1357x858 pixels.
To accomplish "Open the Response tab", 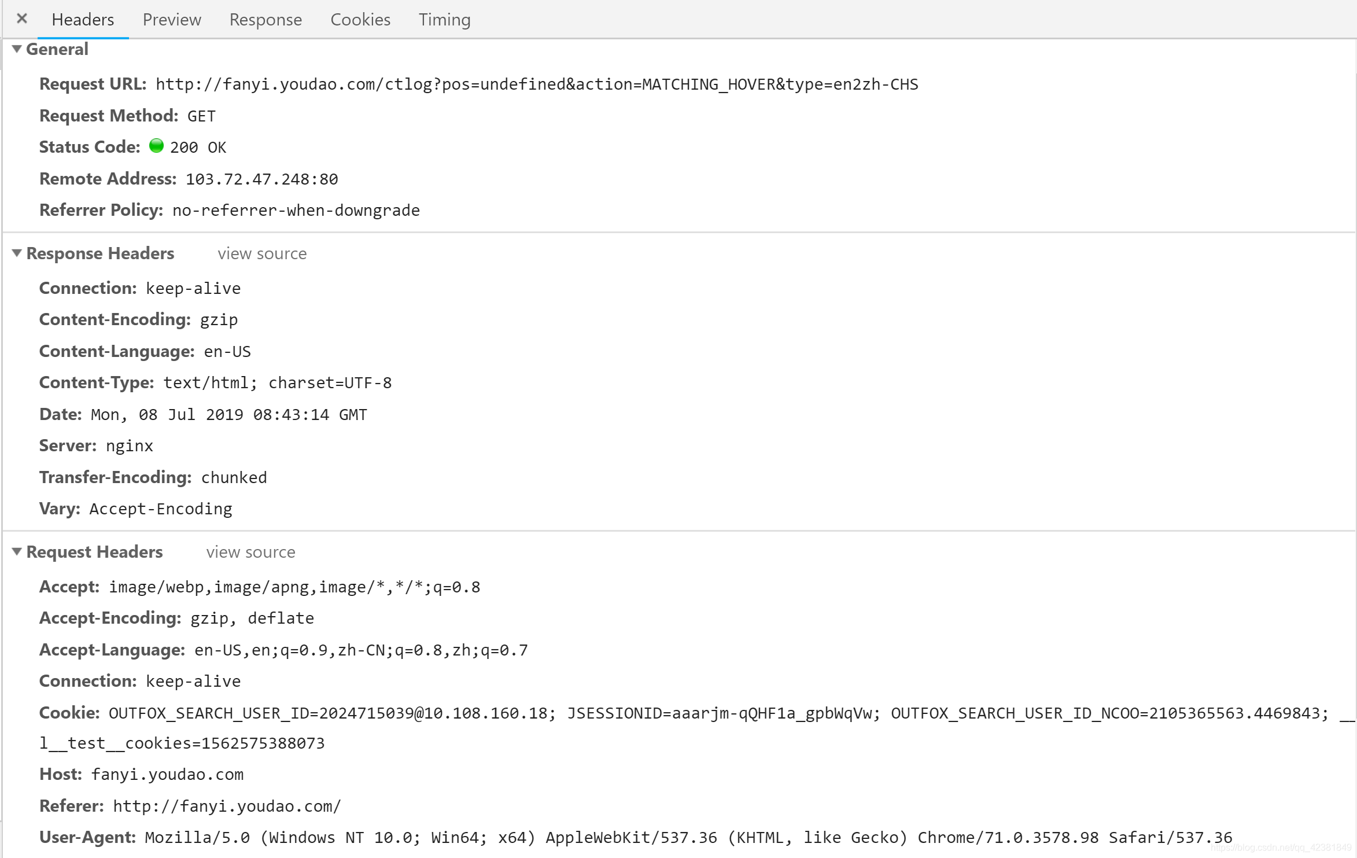I will 265,20.
